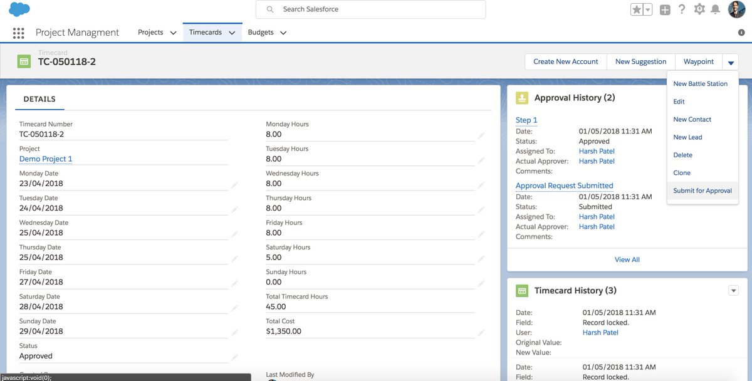The width and height of the screenshot is (752, 381).
Task: Edit Friday Hours with pencil icon
Action: coord(481,234)
